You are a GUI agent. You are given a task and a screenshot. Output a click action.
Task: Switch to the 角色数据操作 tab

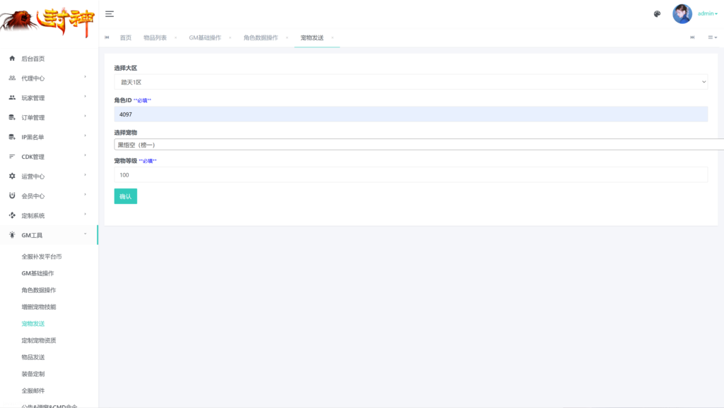(260, 37)
